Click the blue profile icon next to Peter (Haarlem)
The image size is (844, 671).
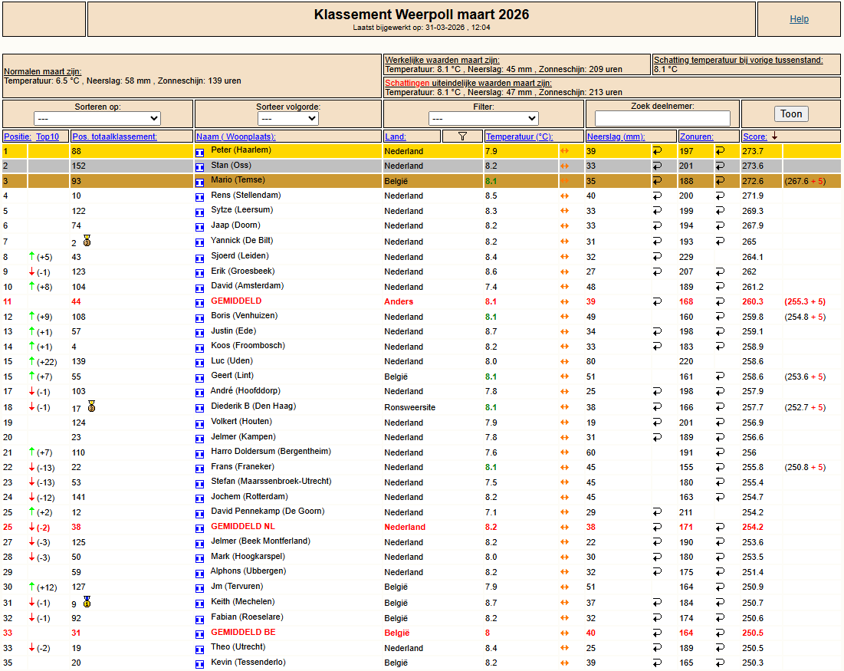coord(200,152)
